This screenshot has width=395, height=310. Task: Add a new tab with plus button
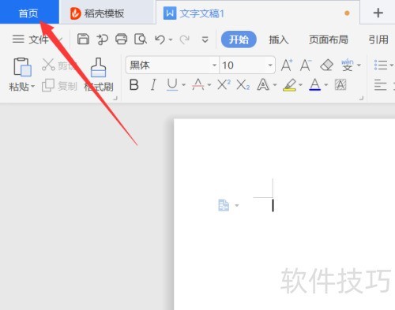click(378, 13)
